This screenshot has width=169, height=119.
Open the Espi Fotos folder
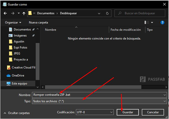coord(20,47)
